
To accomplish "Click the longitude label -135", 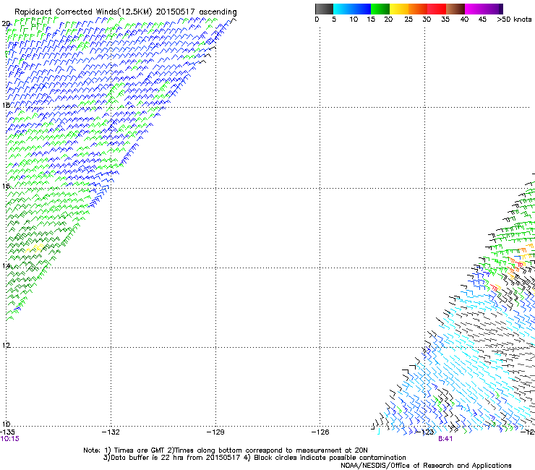I will [x=7, y=432].
